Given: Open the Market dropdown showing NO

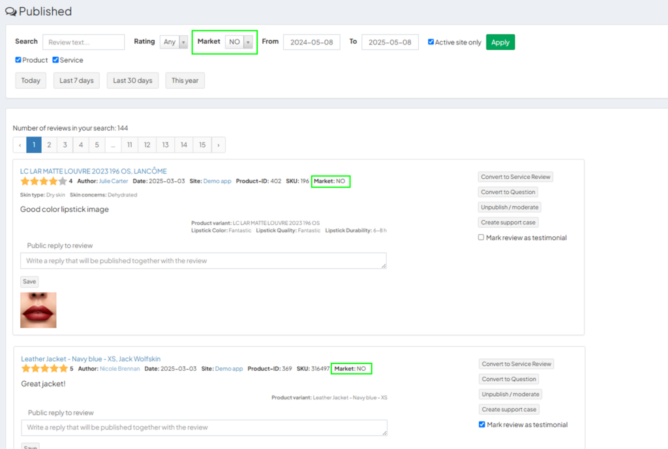Looking at the screenshot, I should 239,42.
